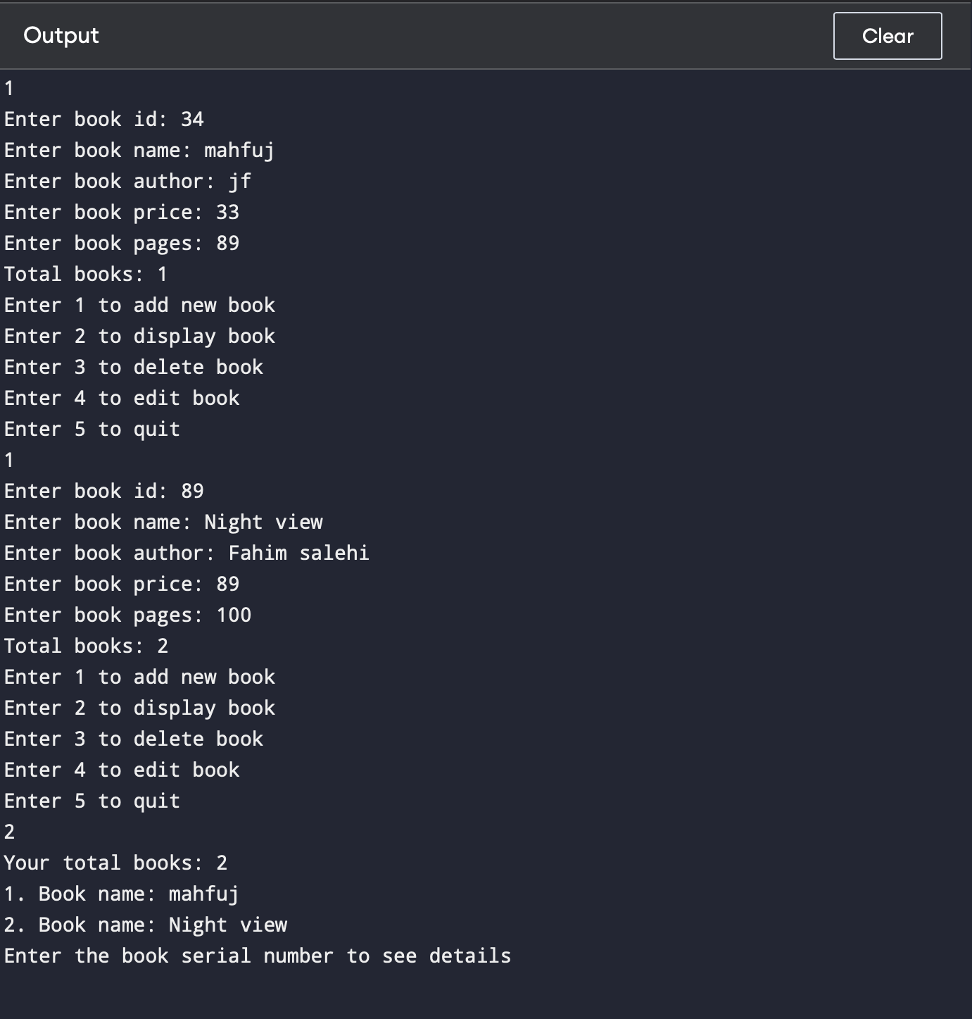Image resolution: width=972 pixels, height=1019 pixels.
Task: Click the 'Enter book price: 89' line
Action: tap(122, 584)
